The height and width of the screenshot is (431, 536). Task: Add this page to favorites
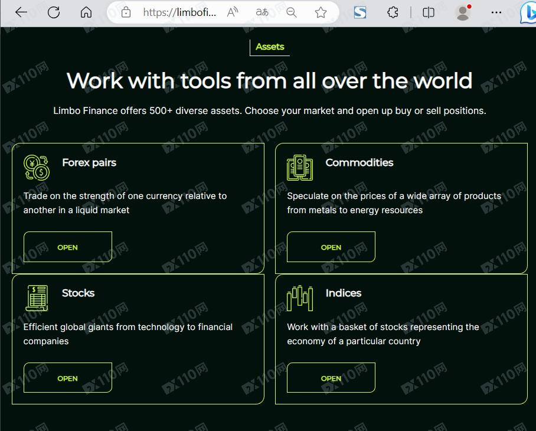[321, 12]
